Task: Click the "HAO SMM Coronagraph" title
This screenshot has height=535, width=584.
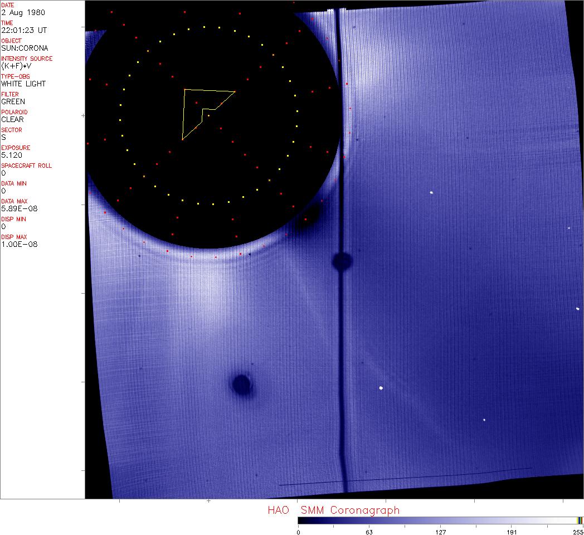Action: 333,510
